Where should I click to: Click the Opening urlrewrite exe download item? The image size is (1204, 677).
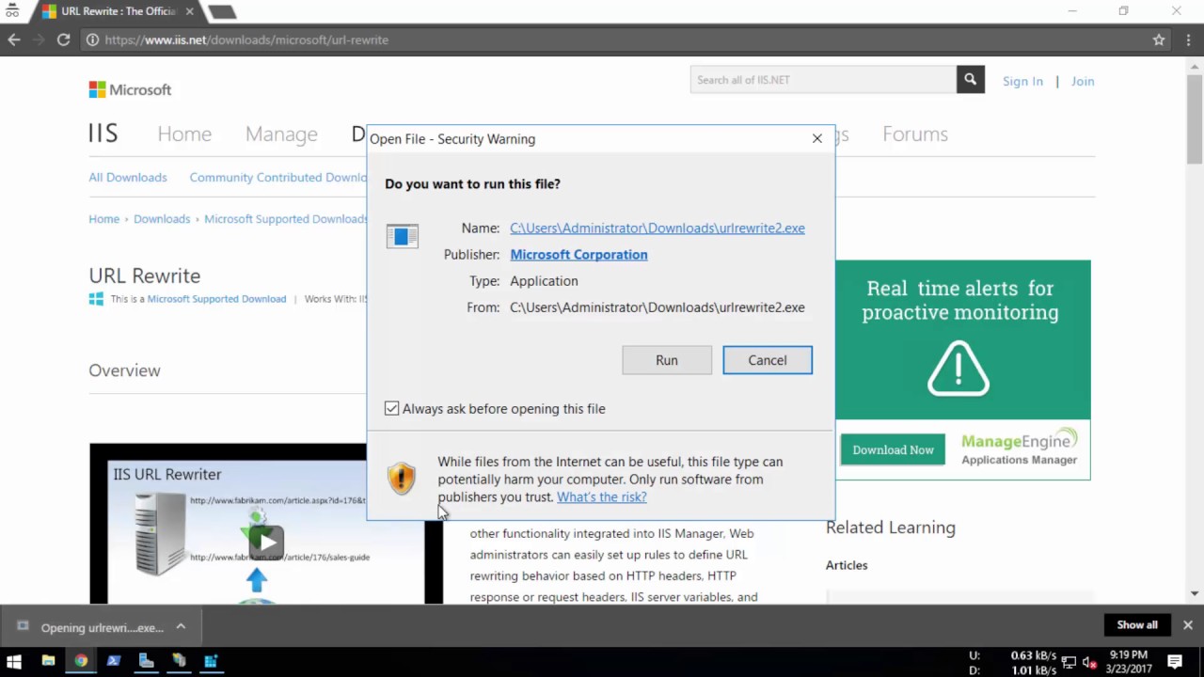91,627
